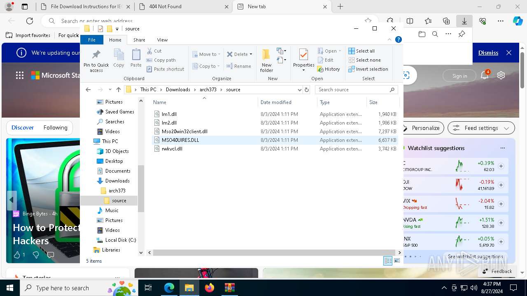The height and width of the screenshot is (296, 527).
Task: Switch to large icons view
Action: click(x=397, y=261)
